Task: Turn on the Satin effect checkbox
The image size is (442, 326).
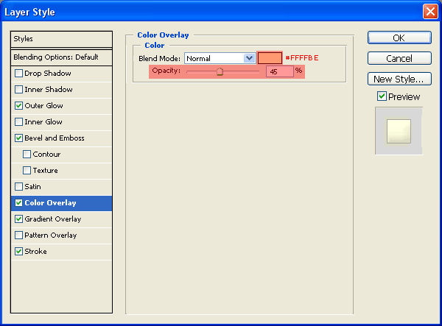Action: [x=18, y=187]
